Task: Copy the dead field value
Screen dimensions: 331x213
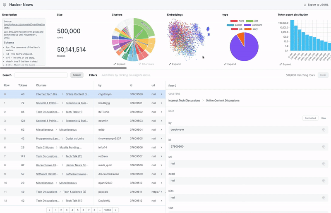Action: point(324,181)
